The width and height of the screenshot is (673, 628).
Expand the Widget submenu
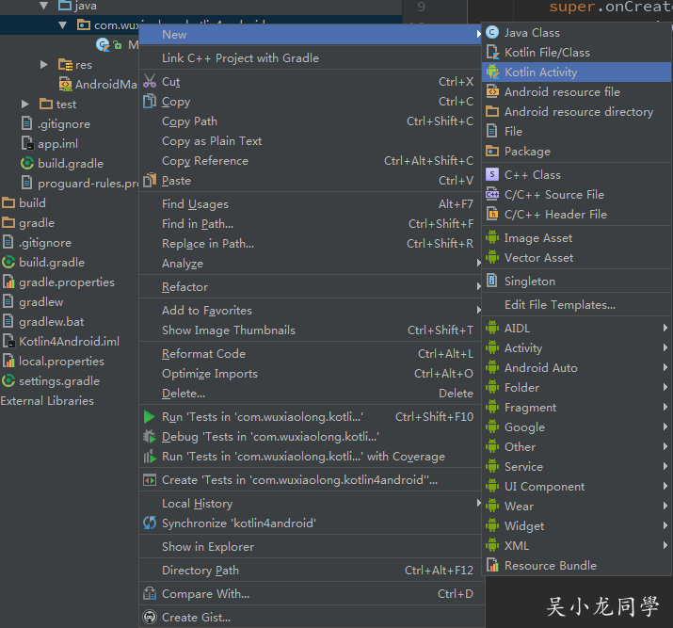point(576,525)
